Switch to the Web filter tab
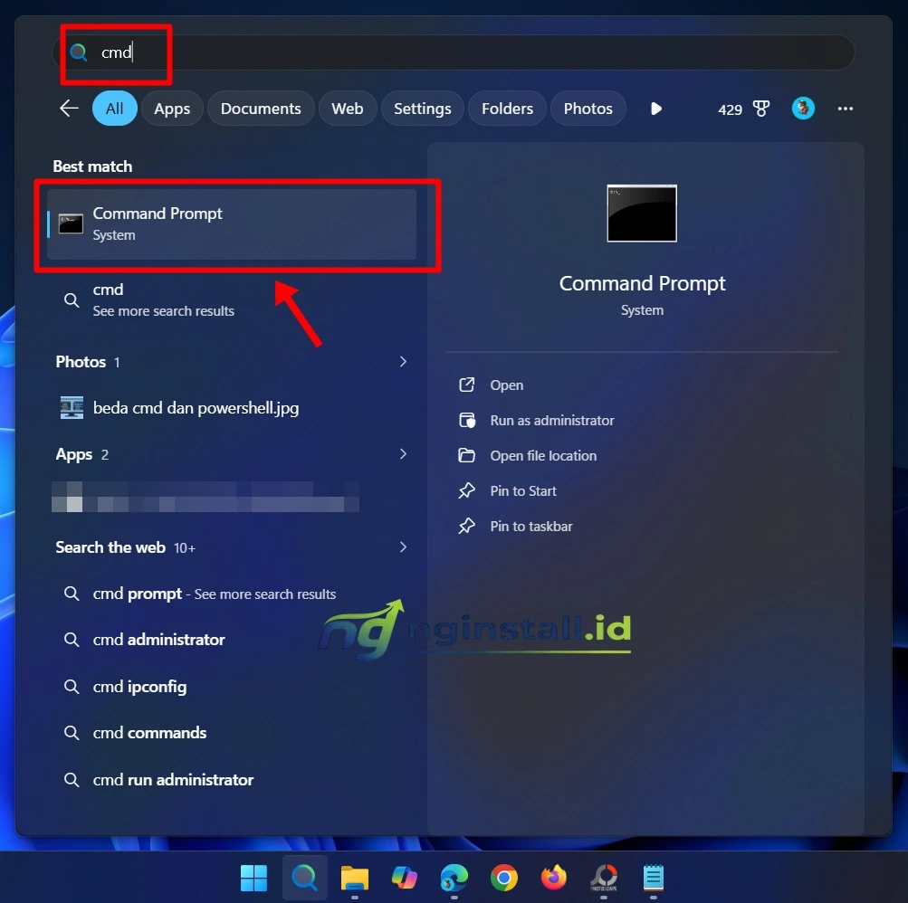This screenshot has width=908, height=903. coord(348,109)
